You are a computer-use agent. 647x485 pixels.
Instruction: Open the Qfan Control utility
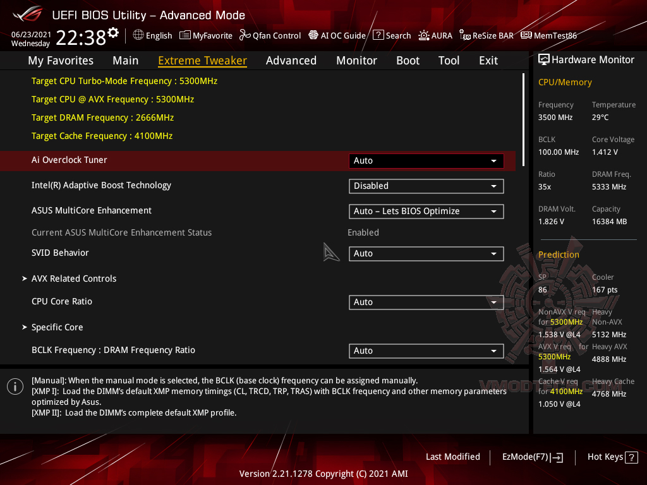coord(270,35)
